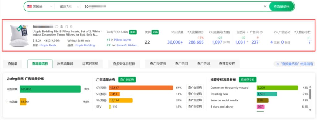Click the Trending now 1,591 bar
Screen dimensions: 317x120
(x=267, y=94)
